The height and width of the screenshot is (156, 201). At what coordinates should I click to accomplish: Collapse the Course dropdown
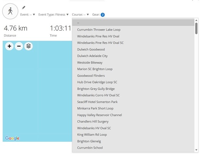point(80,15)
